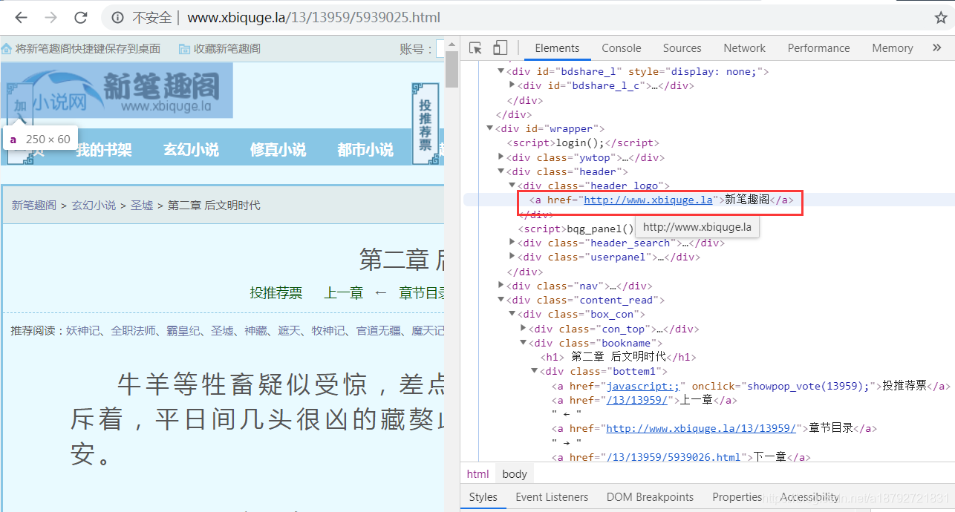The image size is (955, 512).
Task: Collapse the div id="bdshare_l" node
Action: 501,71
